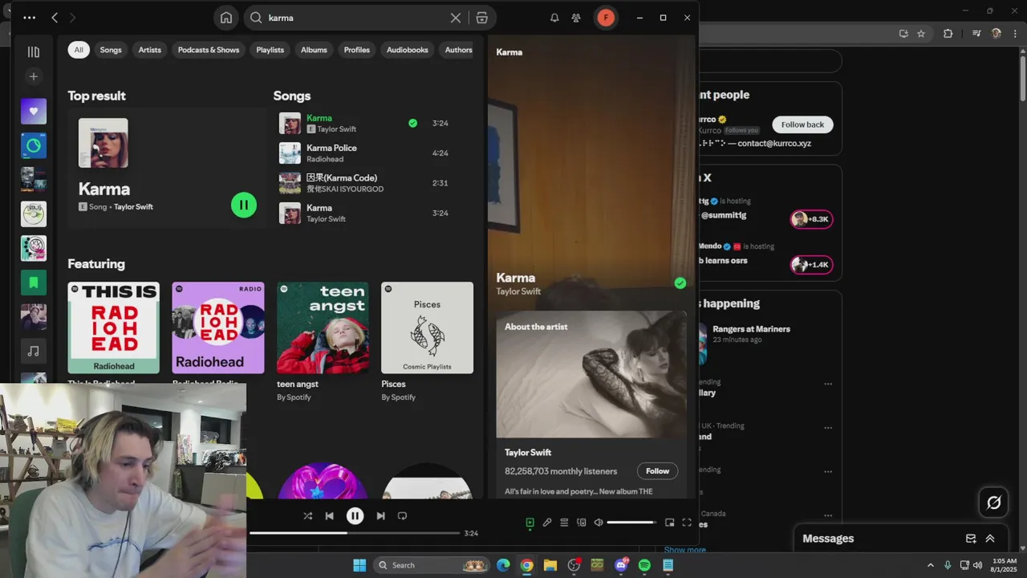Switch to the Albums filter
1027x578 pixels.
pyautogui.click(x=314, y=50)
